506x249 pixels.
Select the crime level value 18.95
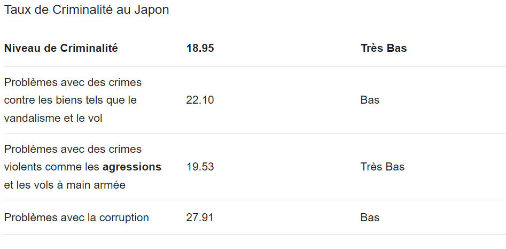tap(200, 48)
